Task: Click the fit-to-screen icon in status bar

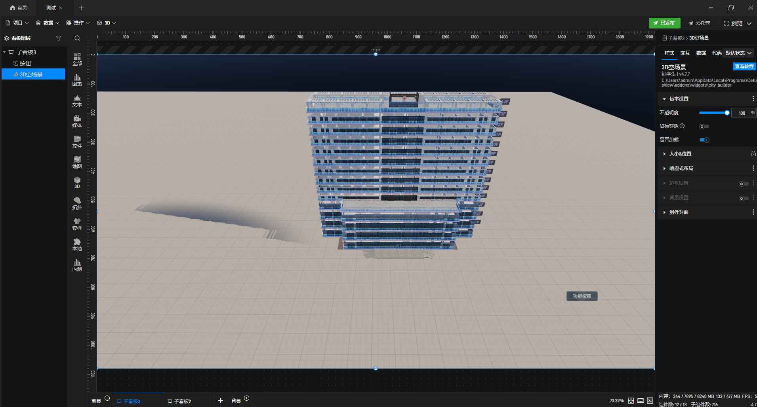Action: point(631,401)
